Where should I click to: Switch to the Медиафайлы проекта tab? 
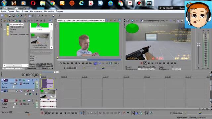click(13, 68)
